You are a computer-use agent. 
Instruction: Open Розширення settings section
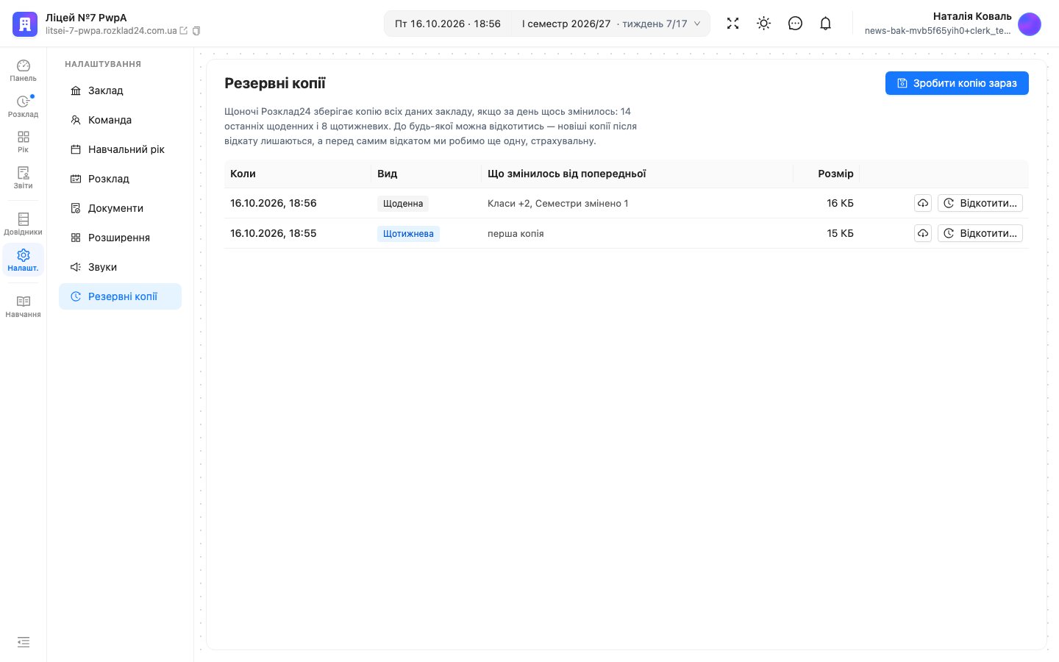tap(120, 238)
